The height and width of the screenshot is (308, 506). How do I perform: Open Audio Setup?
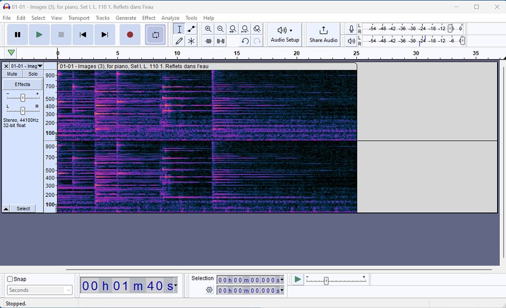(x=285, y=35)
